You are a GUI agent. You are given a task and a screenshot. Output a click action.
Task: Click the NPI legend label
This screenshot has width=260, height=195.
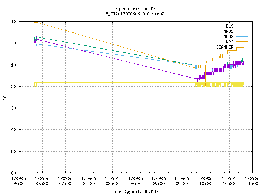coord(230,42)
